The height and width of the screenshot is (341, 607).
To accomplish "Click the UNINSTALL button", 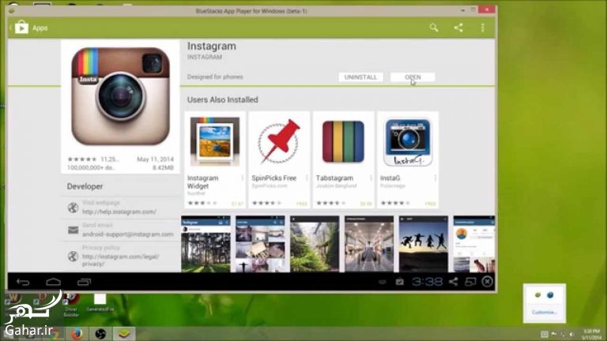I will 360,77.
